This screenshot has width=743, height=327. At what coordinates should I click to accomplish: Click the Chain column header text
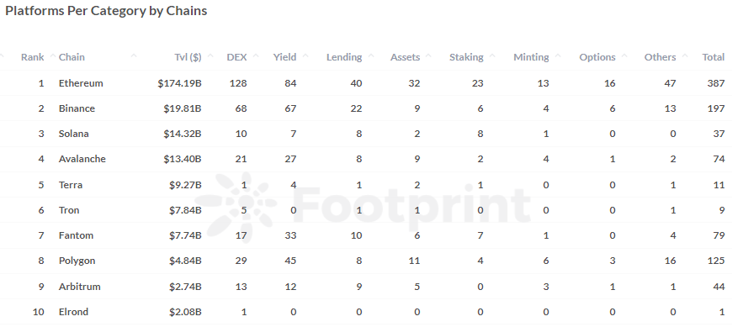click(72, 57)
